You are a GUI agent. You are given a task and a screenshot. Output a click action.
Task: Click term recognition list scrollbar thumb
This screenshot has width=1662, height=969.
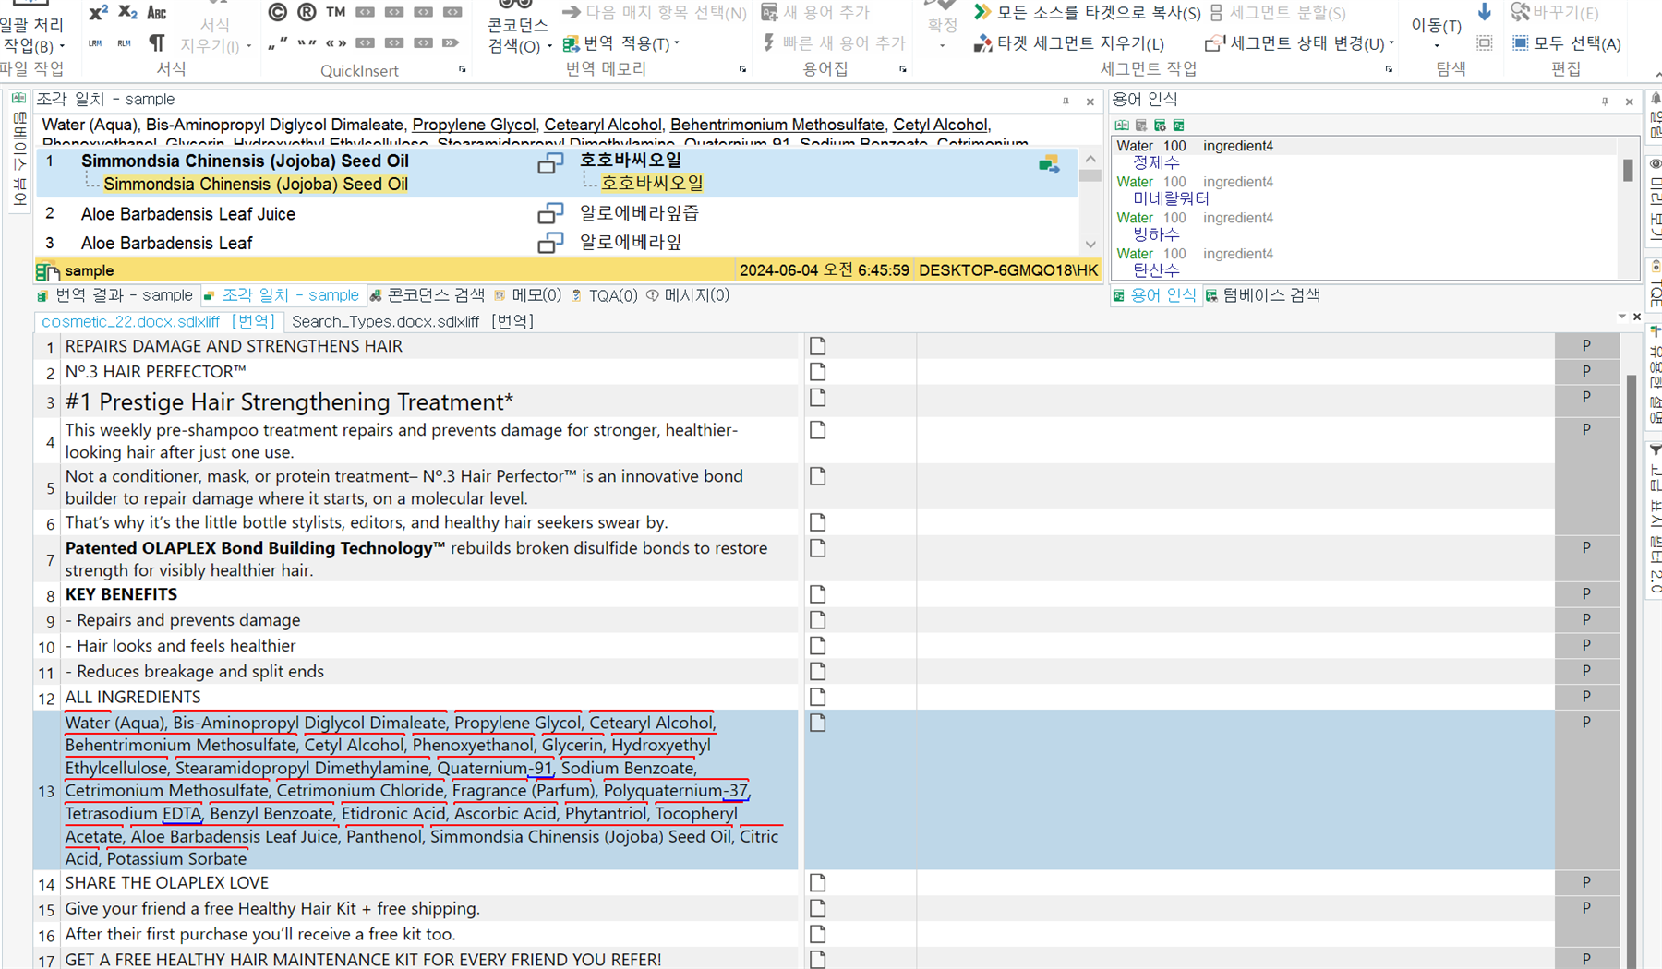click(x=1628, y=170)
